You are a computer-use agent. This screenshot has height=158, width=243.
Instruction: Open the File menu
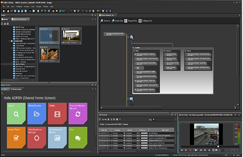click(4, 6)
